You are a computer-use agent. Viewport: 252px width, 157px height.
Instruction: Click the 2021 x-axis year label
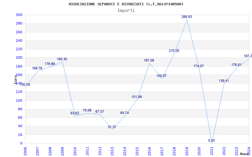pyautogui.click(x=212, y=151)
